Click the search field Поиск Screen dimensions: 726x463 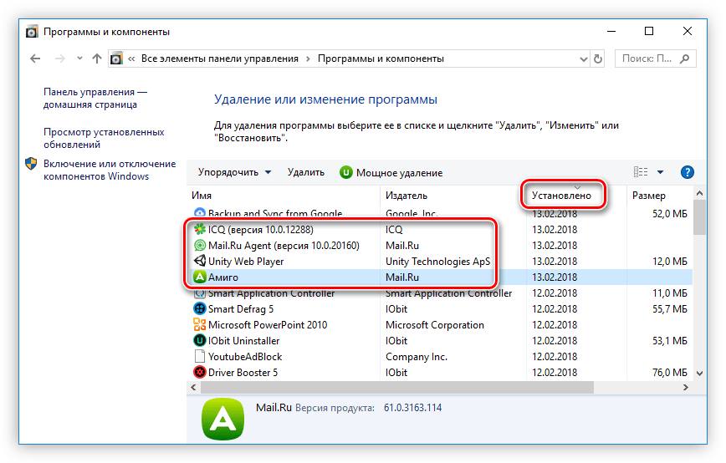pos(655,59)
